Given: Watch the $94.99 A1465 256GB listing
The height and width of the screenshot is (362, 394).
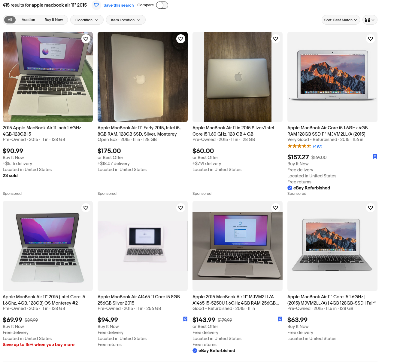Looking at the screenshot, I should pos(181,208).
